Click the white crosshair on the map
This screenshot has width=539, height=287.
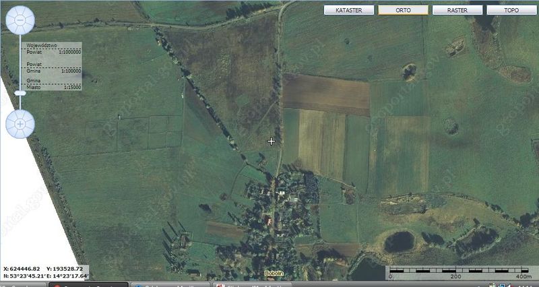[272, 141]
